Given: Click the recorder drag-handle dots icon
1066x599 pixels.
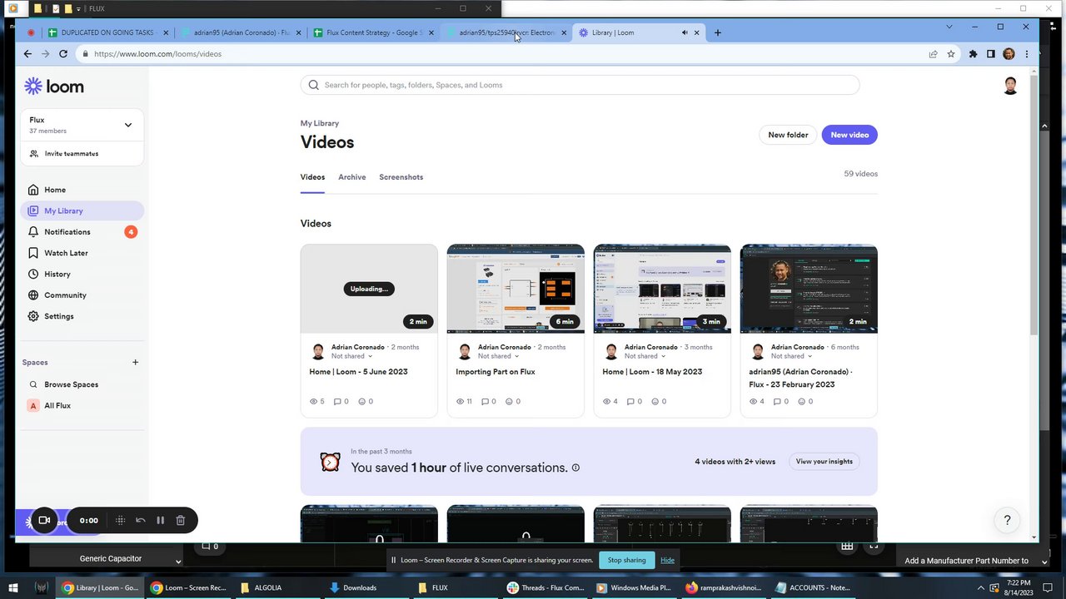Looking at the screenshot, I should click(x=120, y=520).
